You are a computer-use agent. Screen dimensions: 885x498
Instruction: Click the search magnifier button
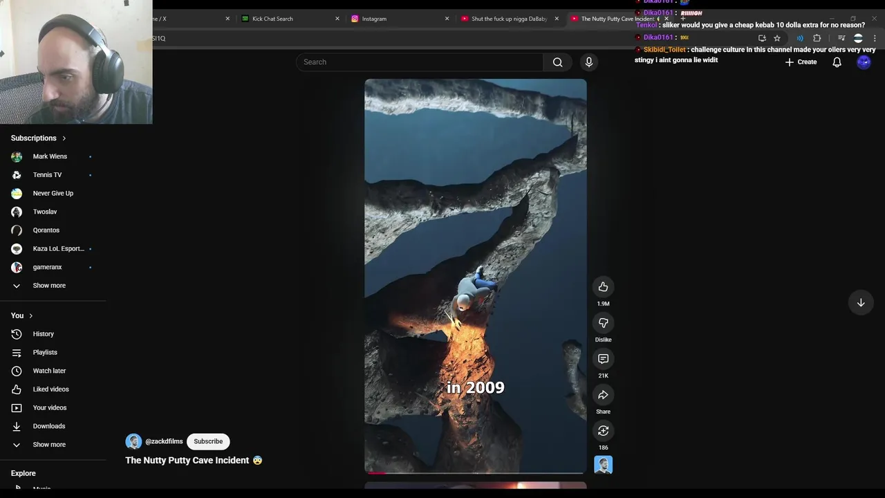pos(557,62)
